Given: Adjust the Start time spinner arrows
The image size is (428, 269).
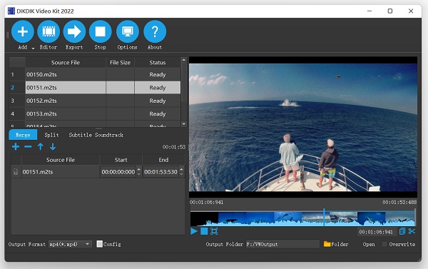Looking at the screenshot, I should [x=139, y=172].
